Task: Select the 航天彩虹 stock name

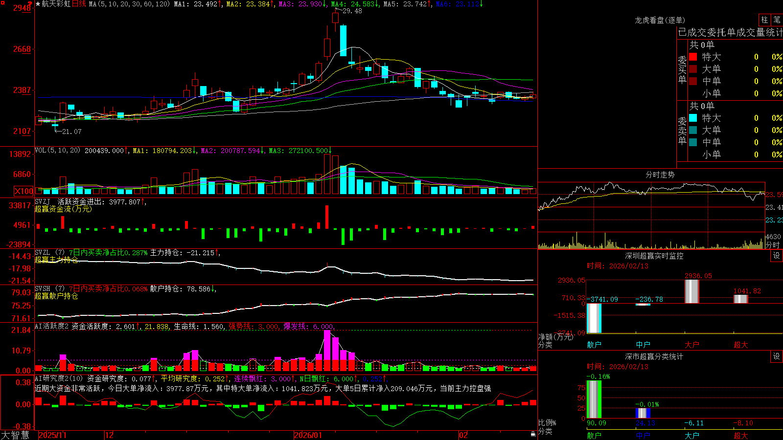Action: click(x=56, y=4)
